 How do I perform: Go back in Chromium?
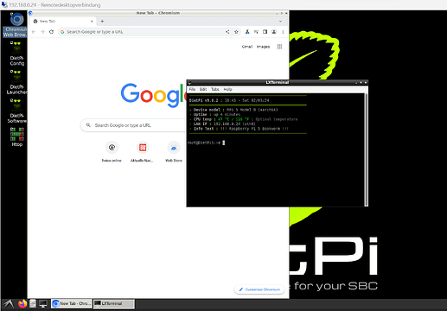34,32
